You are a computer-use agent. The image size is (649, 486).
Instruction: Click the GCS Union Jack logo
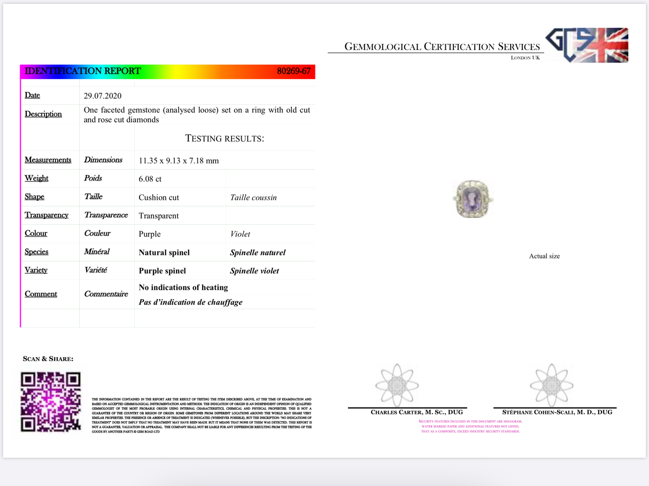pos(587,45)
